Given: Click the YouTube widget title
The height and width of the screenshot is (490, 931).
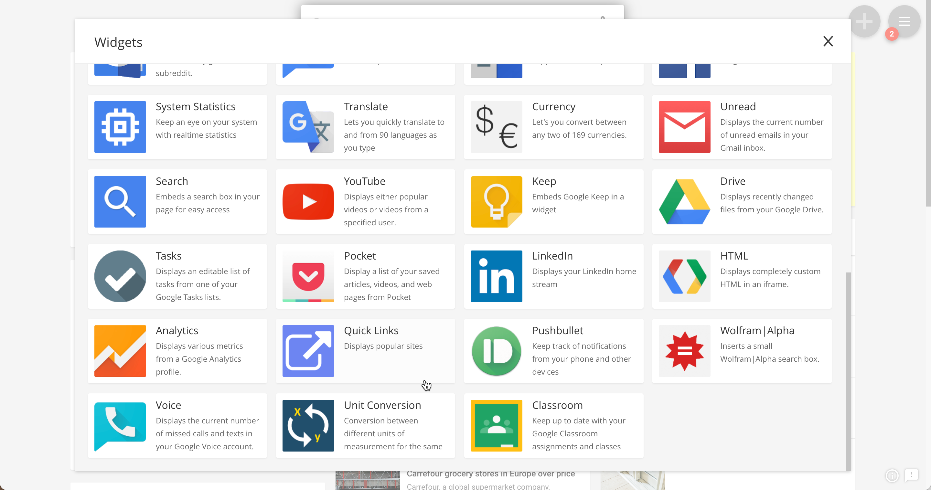Looking at the screenshot, I should (365, 181).
